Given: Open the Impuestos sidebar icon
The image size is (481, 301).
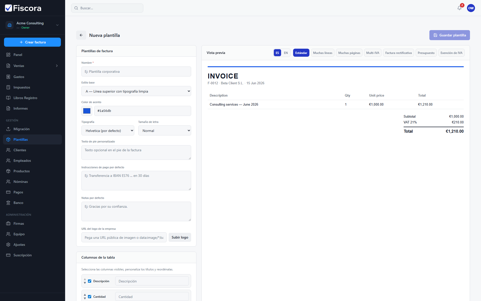Looking at the screenshot, I should [8, 87].
